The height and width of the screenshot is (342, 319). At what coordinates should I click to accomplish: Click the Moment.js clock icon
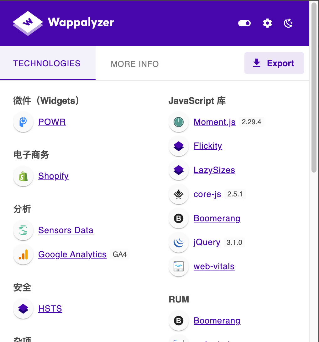click(x=178, y=122)
